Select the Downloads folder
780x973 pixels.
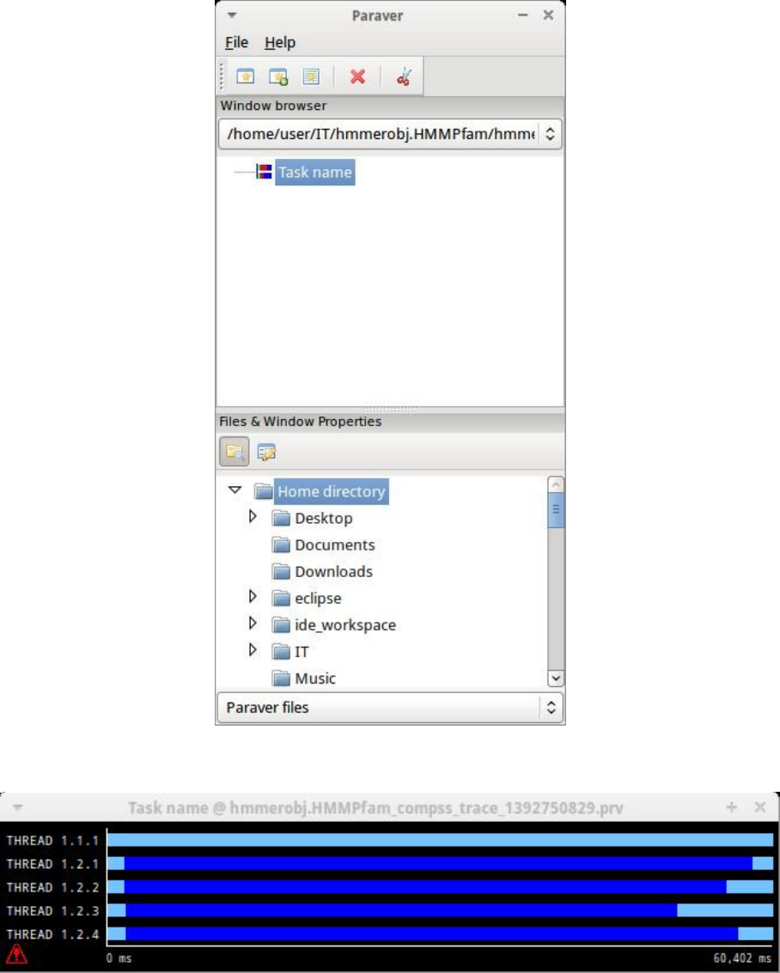[x=333, y=571]
